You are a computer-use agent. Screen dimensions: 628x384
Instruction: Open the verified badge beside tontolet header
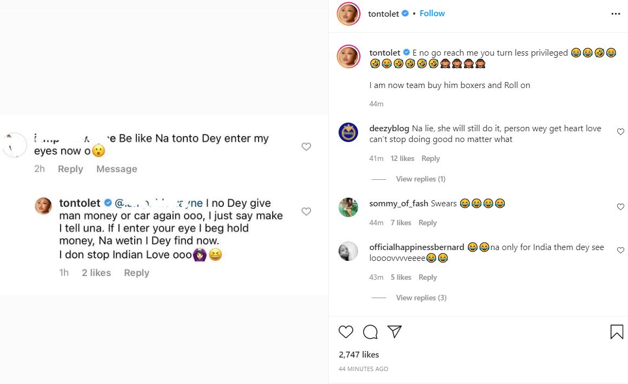click(x=405, y=14)
